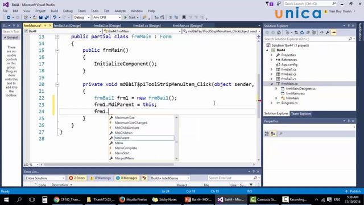
Task: Collapse the frmMain.cs node
Action: coord(271,84)
